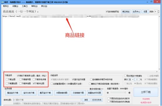Click inside the product URL text area
Screen dimensions: 162x106
[80, 43]
